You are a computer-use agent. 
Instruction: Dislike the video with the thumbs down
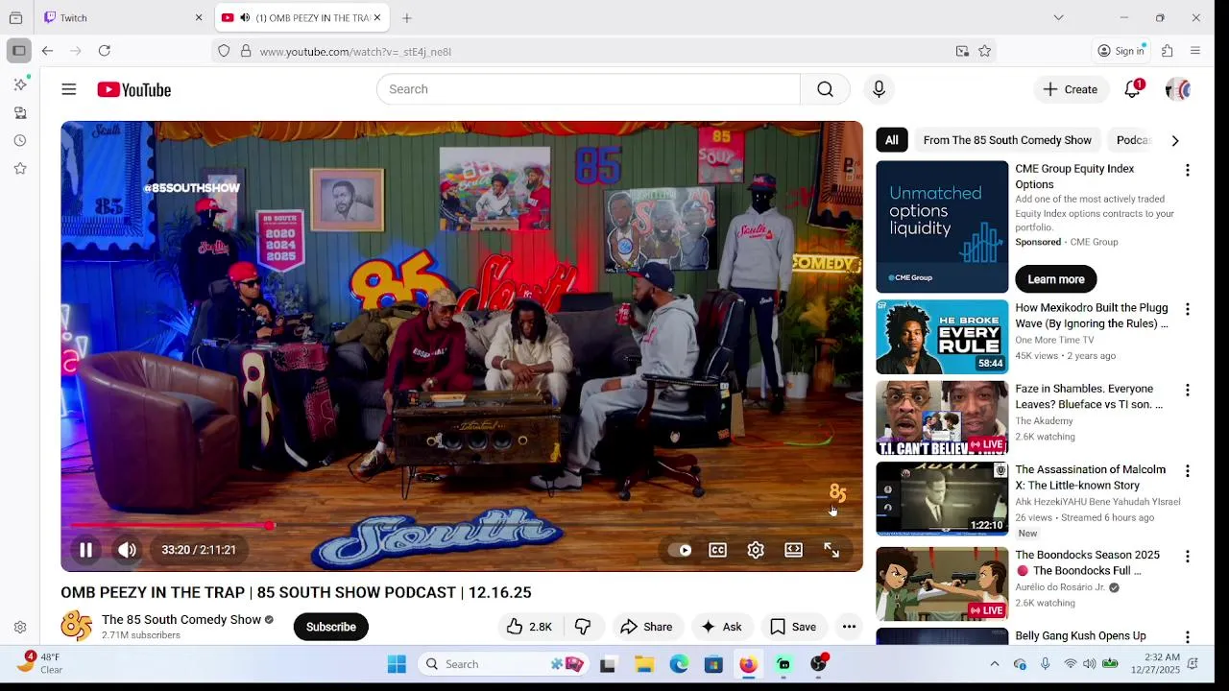pyautogui.click(x=583, y=627)
